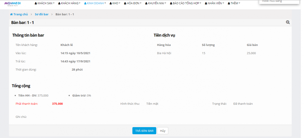
Task: Expand the BÁO CÁO TỔNG HỢP dropdown chevron
Action: point(200,3)
